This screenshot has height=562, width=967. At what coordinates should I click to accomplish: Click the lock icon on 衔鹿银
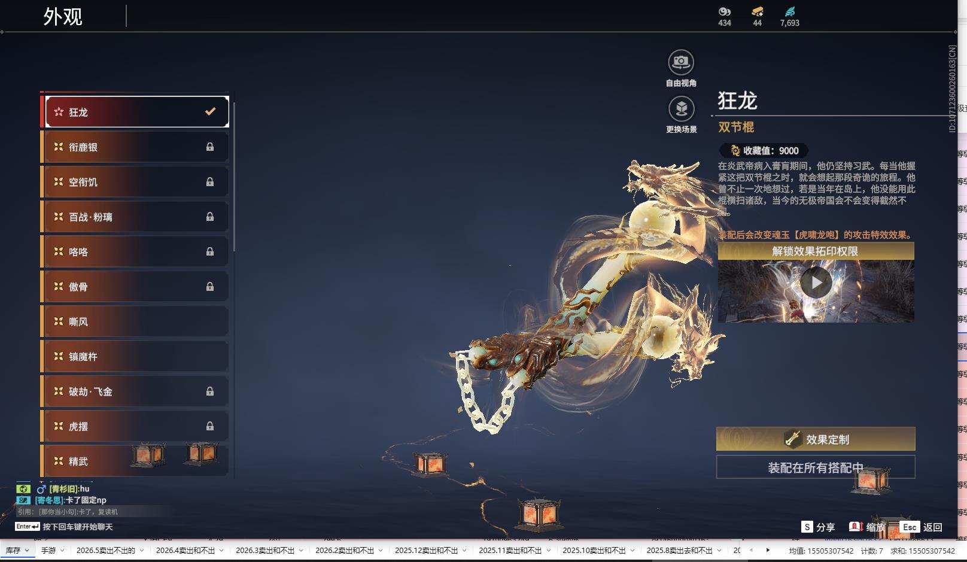coord(210,147)
